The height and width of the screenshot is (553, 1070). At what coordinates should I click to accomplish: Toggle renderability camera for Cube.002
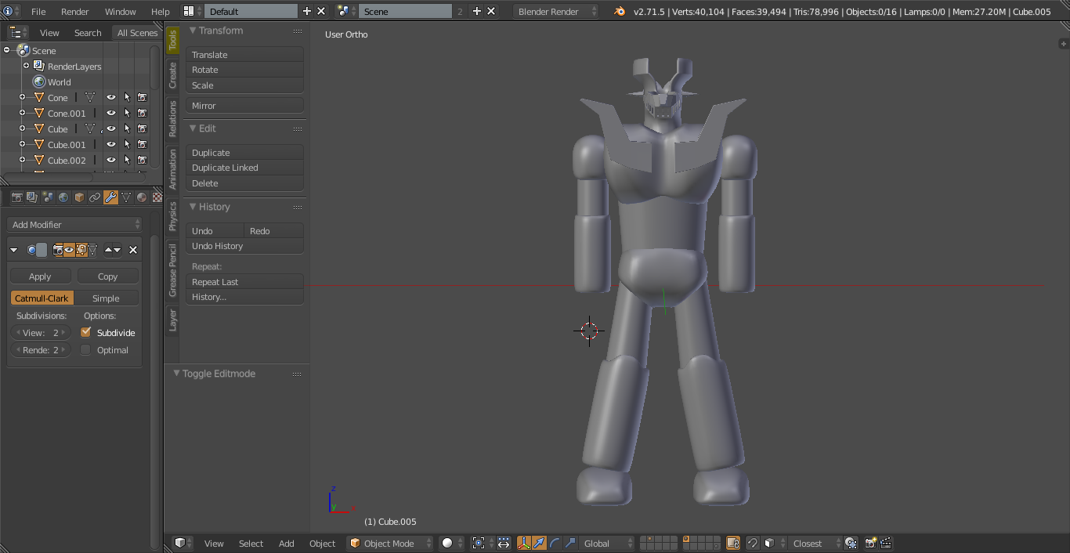point(142,161)
